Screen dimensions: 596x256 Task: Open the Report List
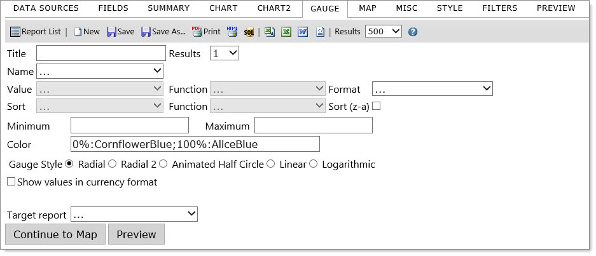(35, 32)
